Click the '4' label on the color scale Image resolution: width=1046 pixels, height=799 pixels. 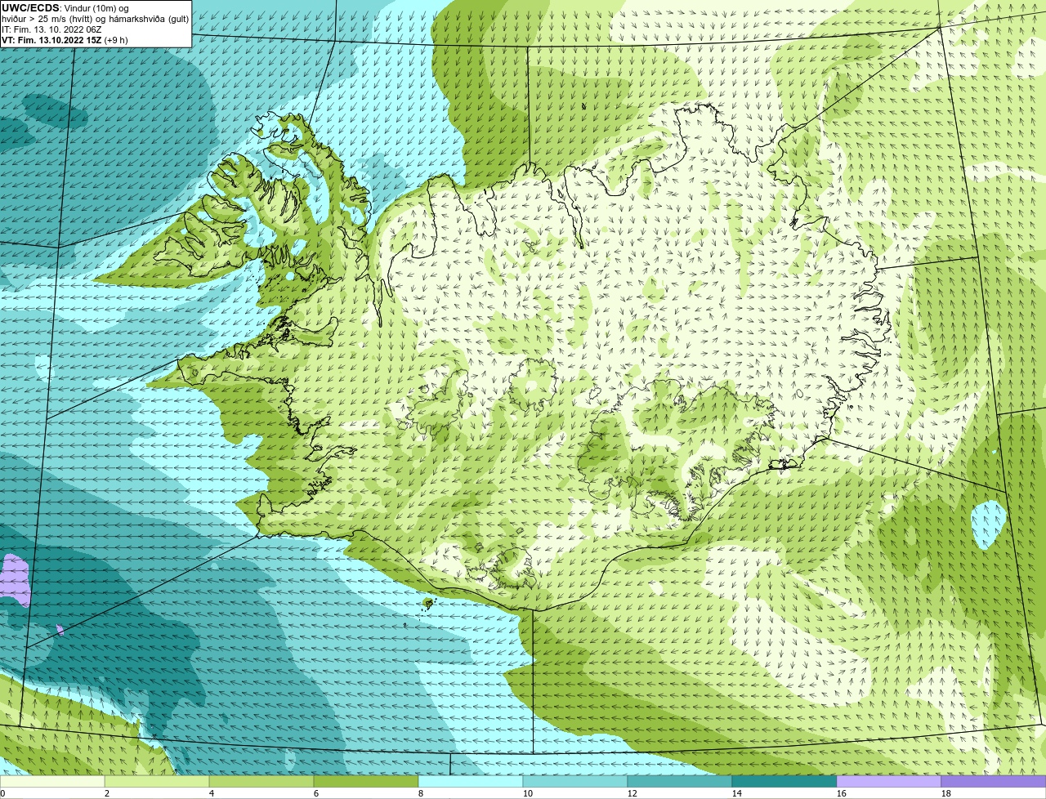[212, 793]
